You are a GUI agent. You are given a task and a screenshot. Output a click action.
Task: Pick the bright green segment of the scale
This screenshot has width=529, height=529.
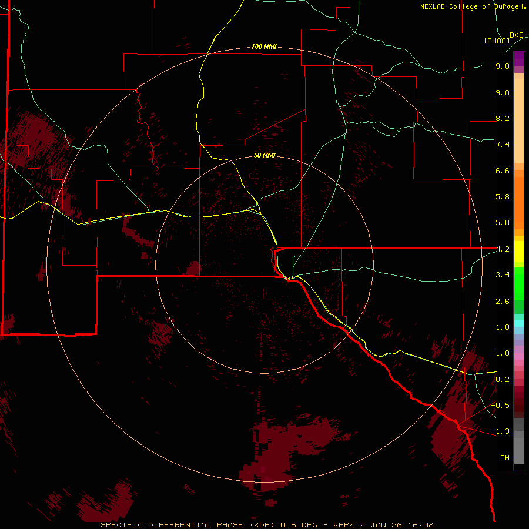point(519,284)
